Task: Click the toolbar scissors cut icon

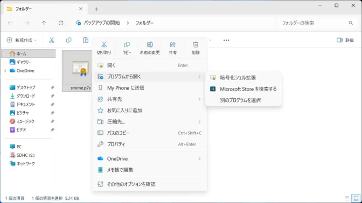Action: pos(52,40)
